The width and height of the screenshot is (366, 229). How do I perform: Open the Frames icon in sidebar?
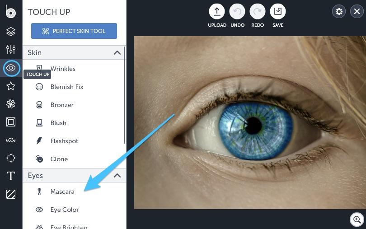11,122
